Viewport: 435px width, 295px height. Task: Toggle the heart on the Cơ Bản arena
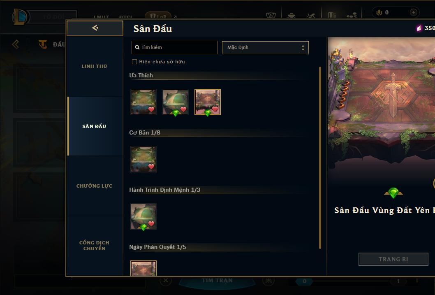pyautogui.click(x=151, y=167)
